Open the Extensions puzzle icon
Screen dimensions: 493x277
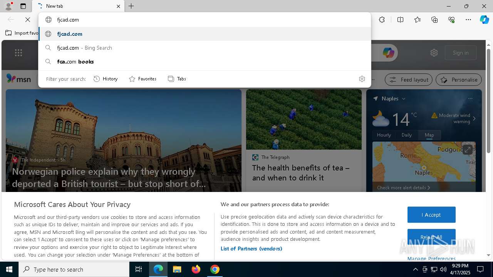[x=382, y=20]
